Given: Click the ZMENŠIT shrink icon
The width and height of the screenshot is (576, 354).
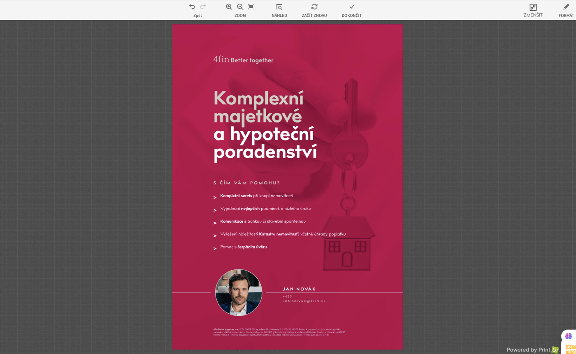Looking at the screenshot, I should point(533,7).
